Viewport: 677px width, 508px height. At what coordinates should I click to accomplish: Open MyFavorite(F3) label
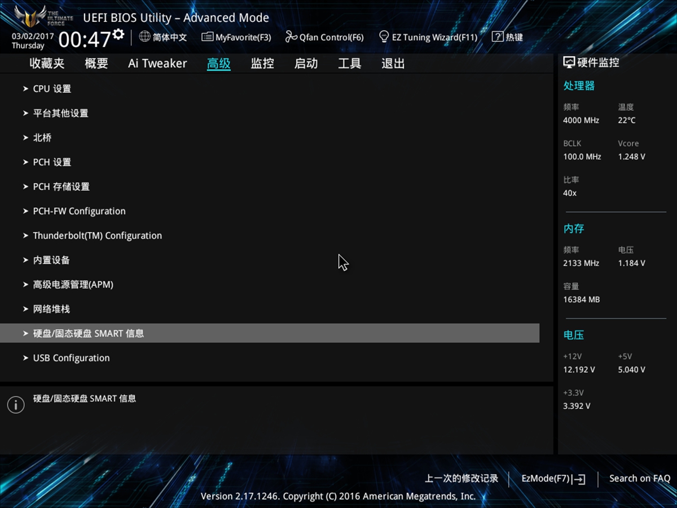243,37
